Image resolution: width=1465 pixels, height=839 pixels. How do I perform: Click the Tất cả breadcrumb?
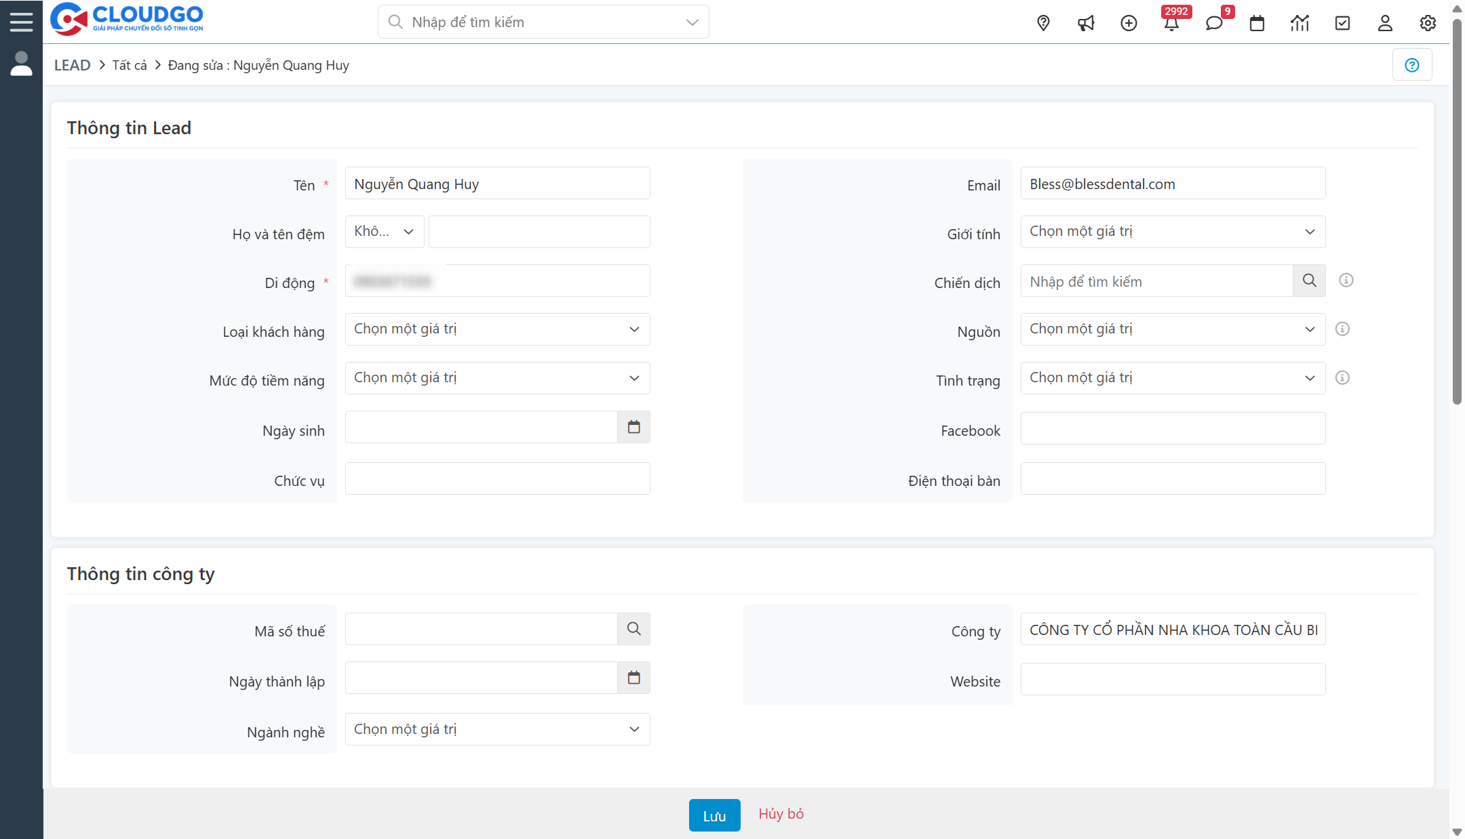tap(130, 65)
